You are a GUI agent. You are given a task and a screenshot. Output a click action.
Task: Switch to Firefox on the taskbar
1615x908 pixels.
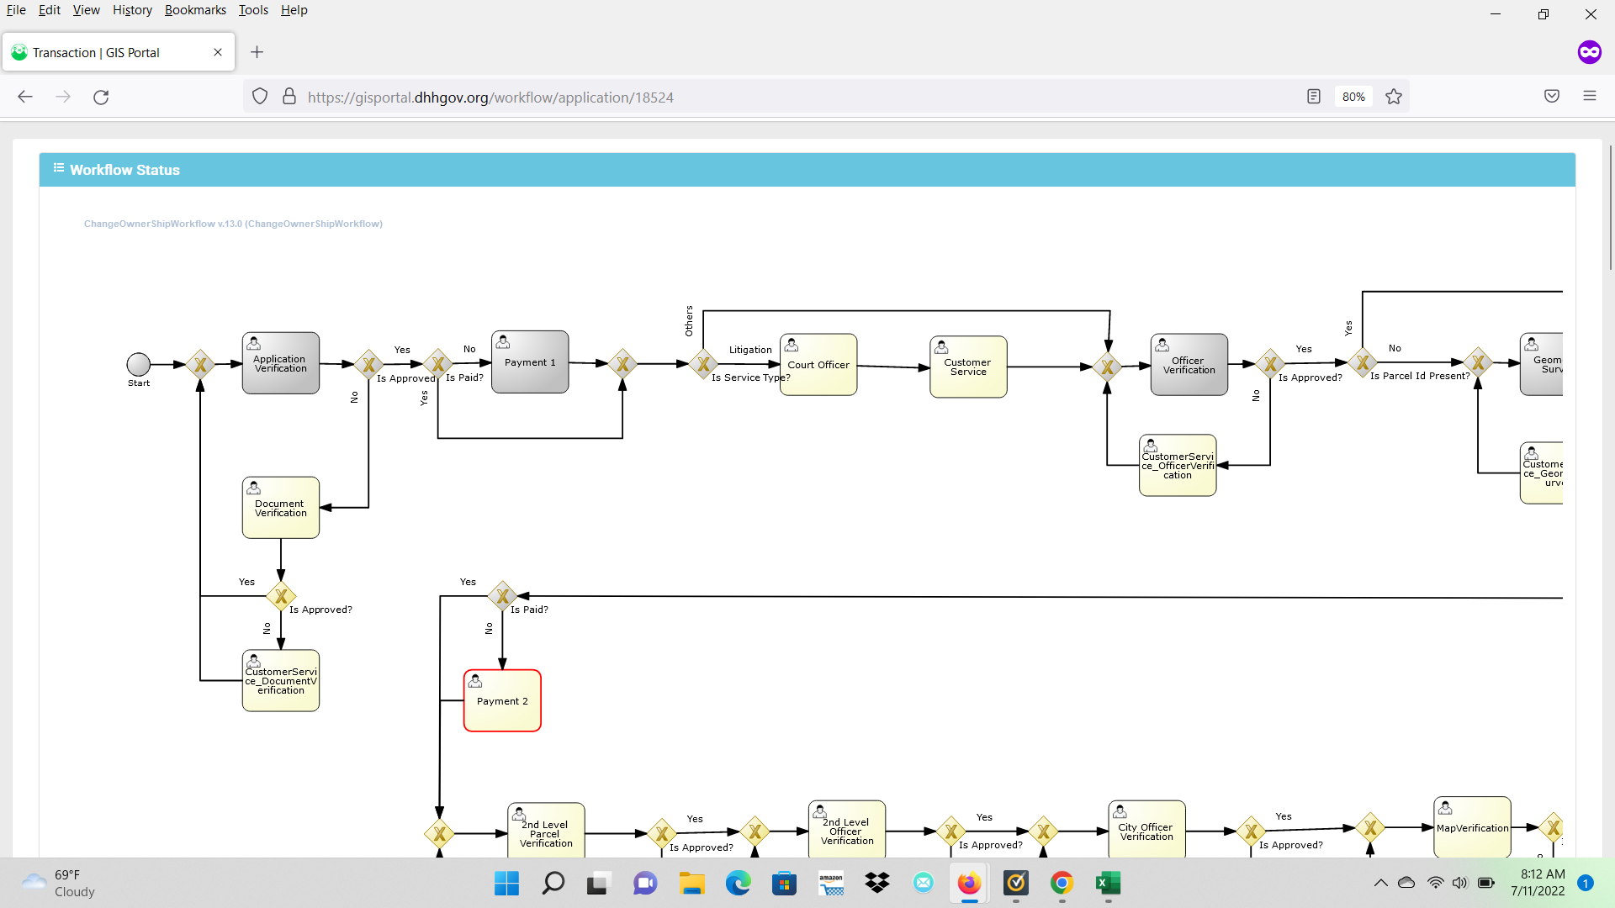(969, 883)
